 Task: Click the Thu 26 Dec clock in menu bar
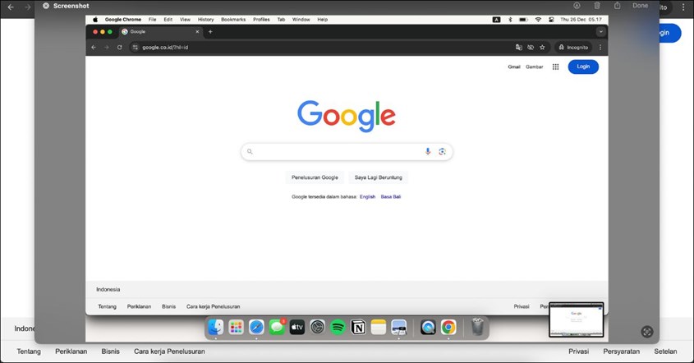click(x=581, y=20)
